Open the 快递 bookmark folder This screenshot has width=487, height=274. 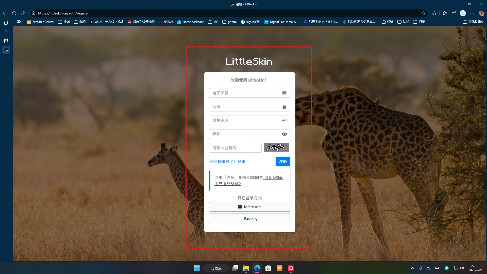click(x=64, y=22)
